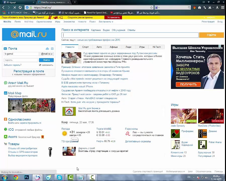
Task: Click the Одноклассники orange icon
Action: pyautogui.click(x=6, y=119)
